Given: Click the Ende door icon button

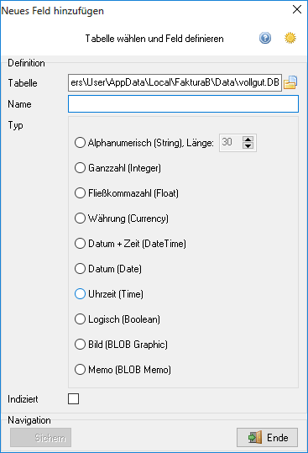Looking at the screenshot, I should click(268, 437).
